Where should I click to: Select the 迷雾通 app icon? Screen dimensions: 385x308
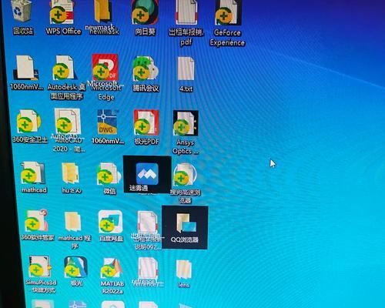147,174
